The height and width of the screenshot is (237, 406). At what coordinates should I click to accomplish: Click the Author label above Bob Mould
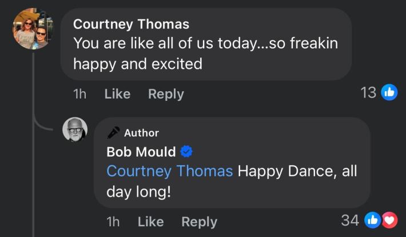coord(141,133)
